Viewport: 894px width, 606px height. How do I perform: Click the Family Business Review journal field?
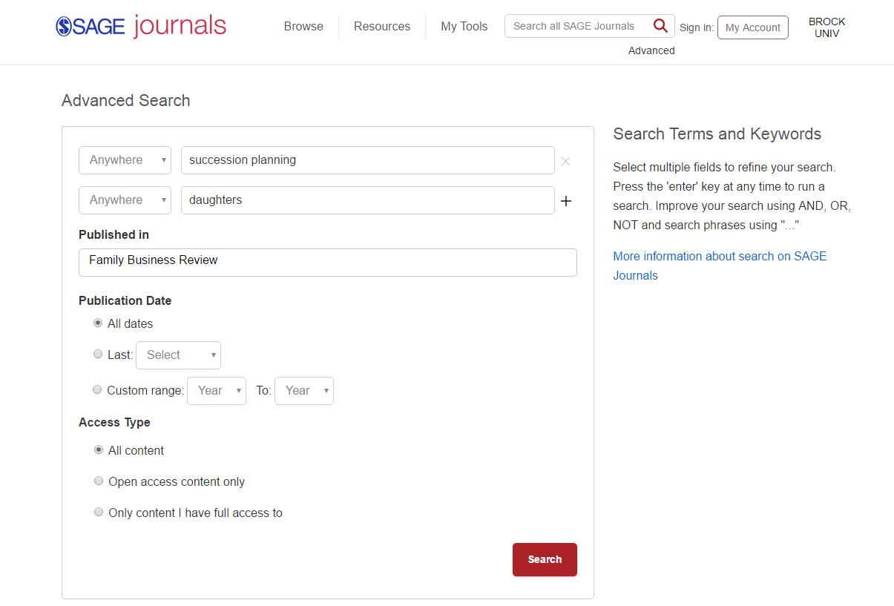coord(327,262)
